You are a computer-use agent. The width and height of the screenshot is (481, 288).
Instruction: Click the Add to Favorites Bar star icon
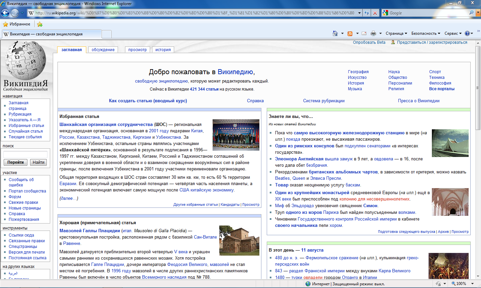(x=40, y=24)
